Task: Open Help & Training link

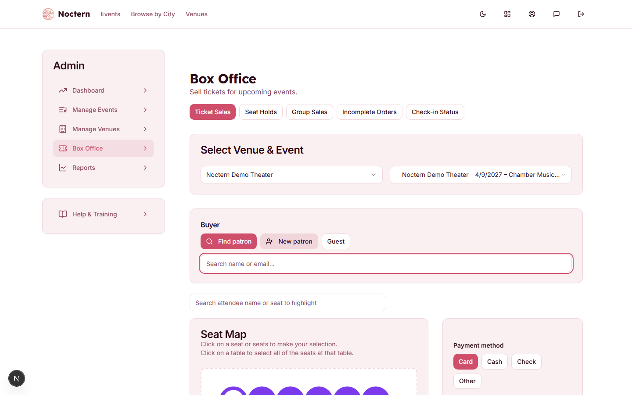Action: pos(104,214)
